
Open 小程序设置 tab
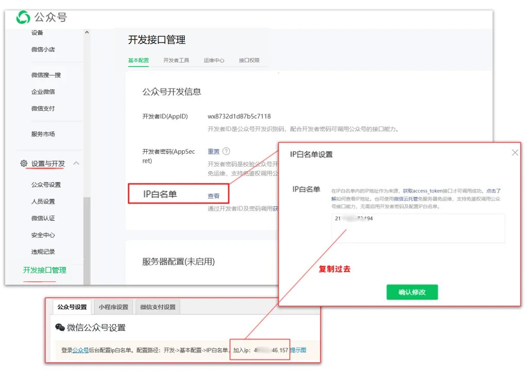click(x=113, y=307)
